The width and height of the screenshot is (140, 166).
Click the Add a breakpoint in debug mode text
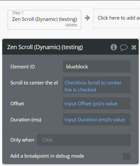click(x=47, y=156)
